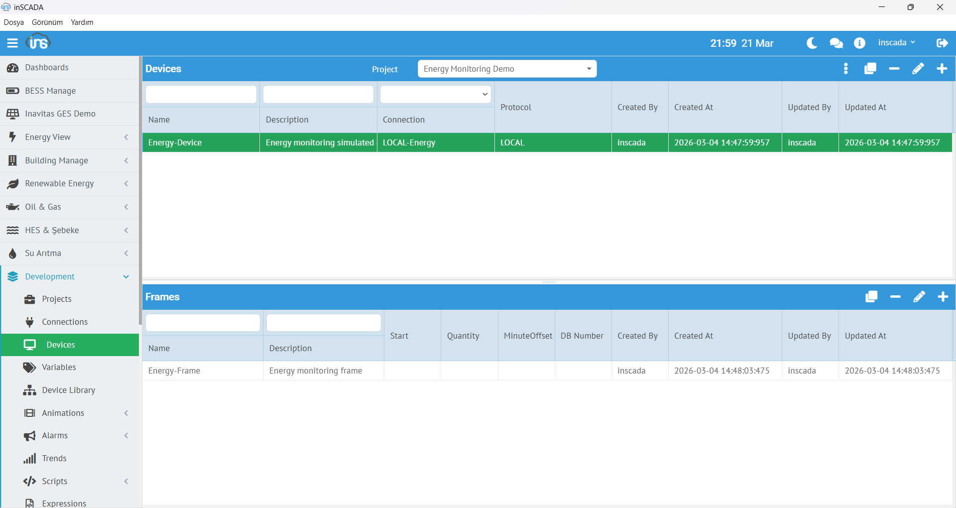Go to Variables in the sidebar

[59, 367]
